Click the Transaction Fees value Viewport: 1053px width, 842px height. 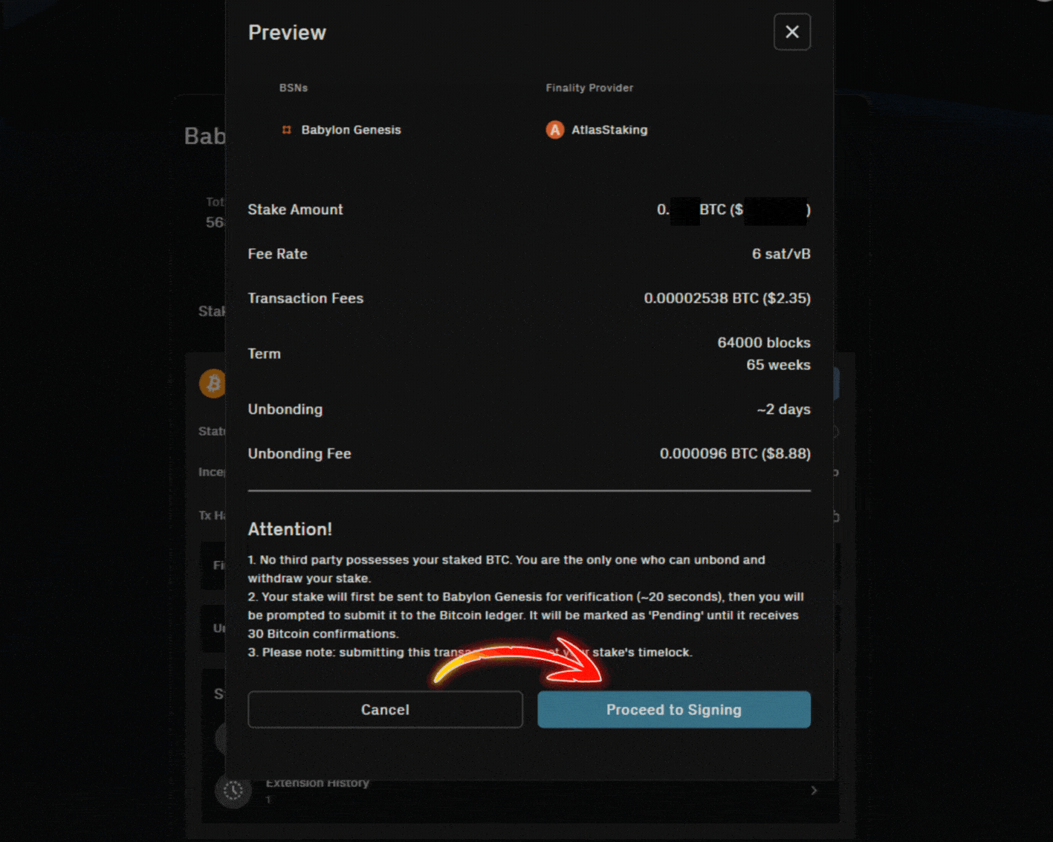coord(727,298)
